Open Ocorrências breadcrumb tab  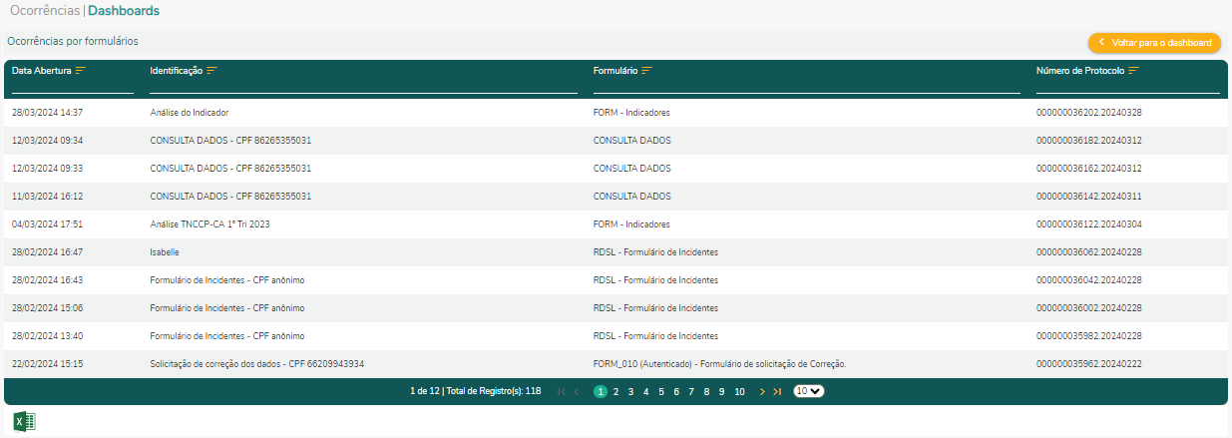(x=44, y=11)
